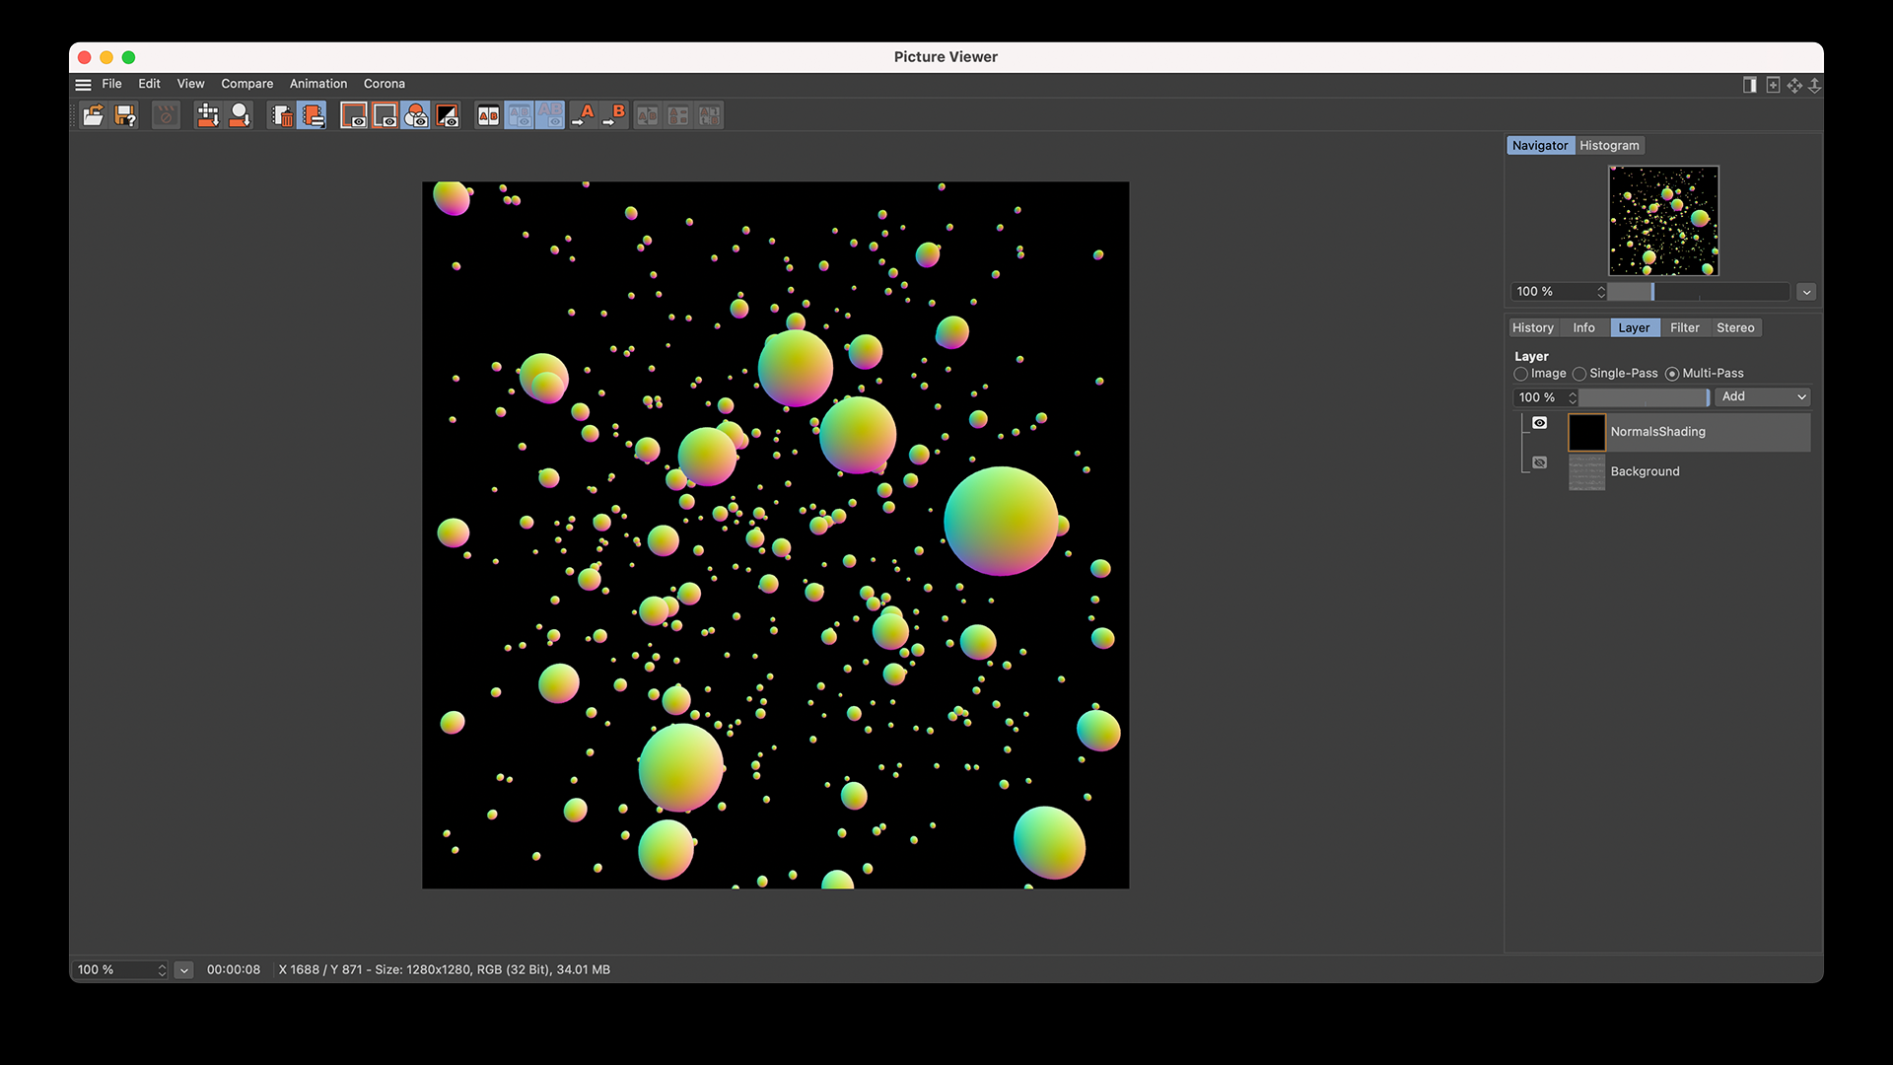
Task: Click the greyed AB icon with triangles
Action: (x=648, y=115)
